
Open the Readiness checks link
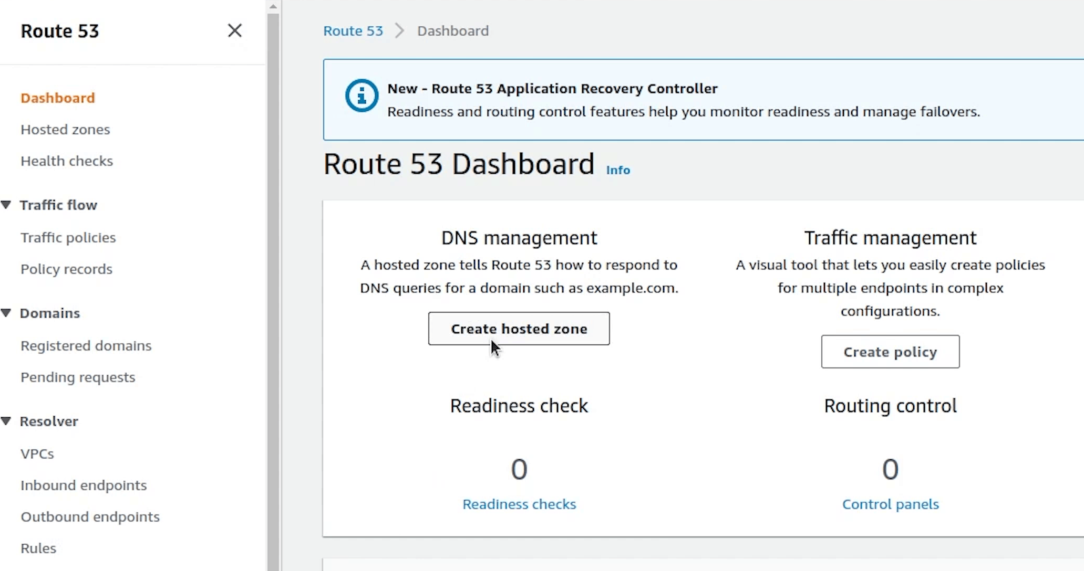click(x=519, y=504)
